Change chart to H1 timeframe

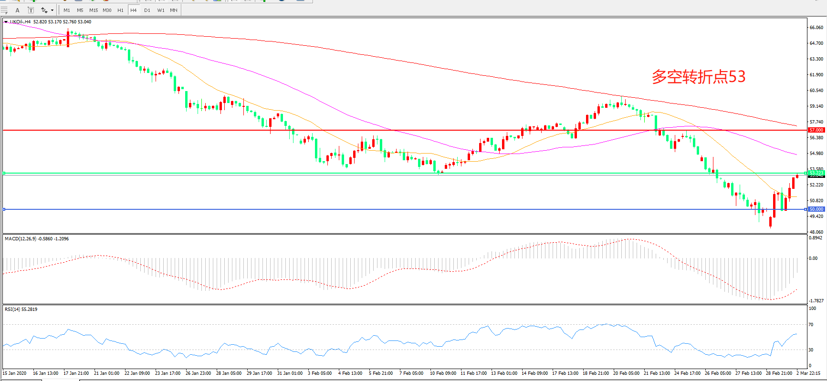pos(120,10)
